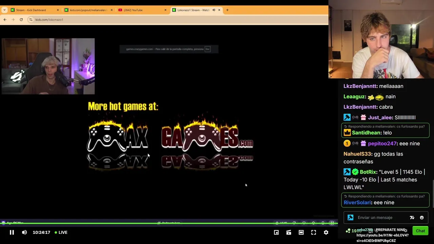Reload the kick.com page
The image size is (434, 244).
pos(21,20)
